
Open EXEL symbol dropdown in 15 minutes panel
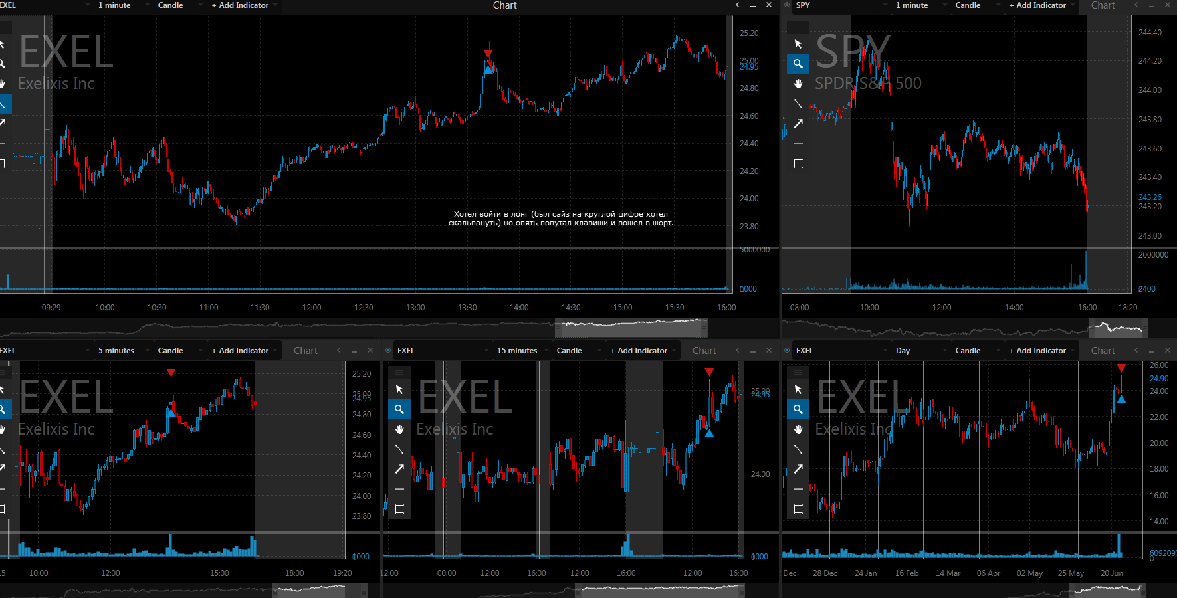442,351
